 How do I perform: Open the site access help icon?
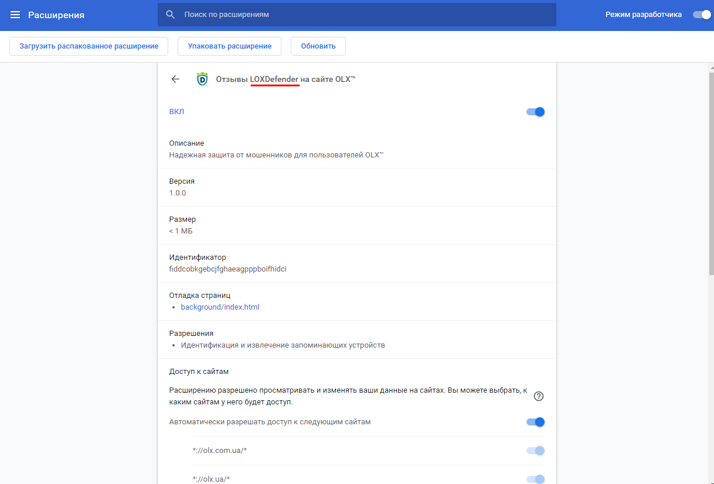click(x=539, y=396)
